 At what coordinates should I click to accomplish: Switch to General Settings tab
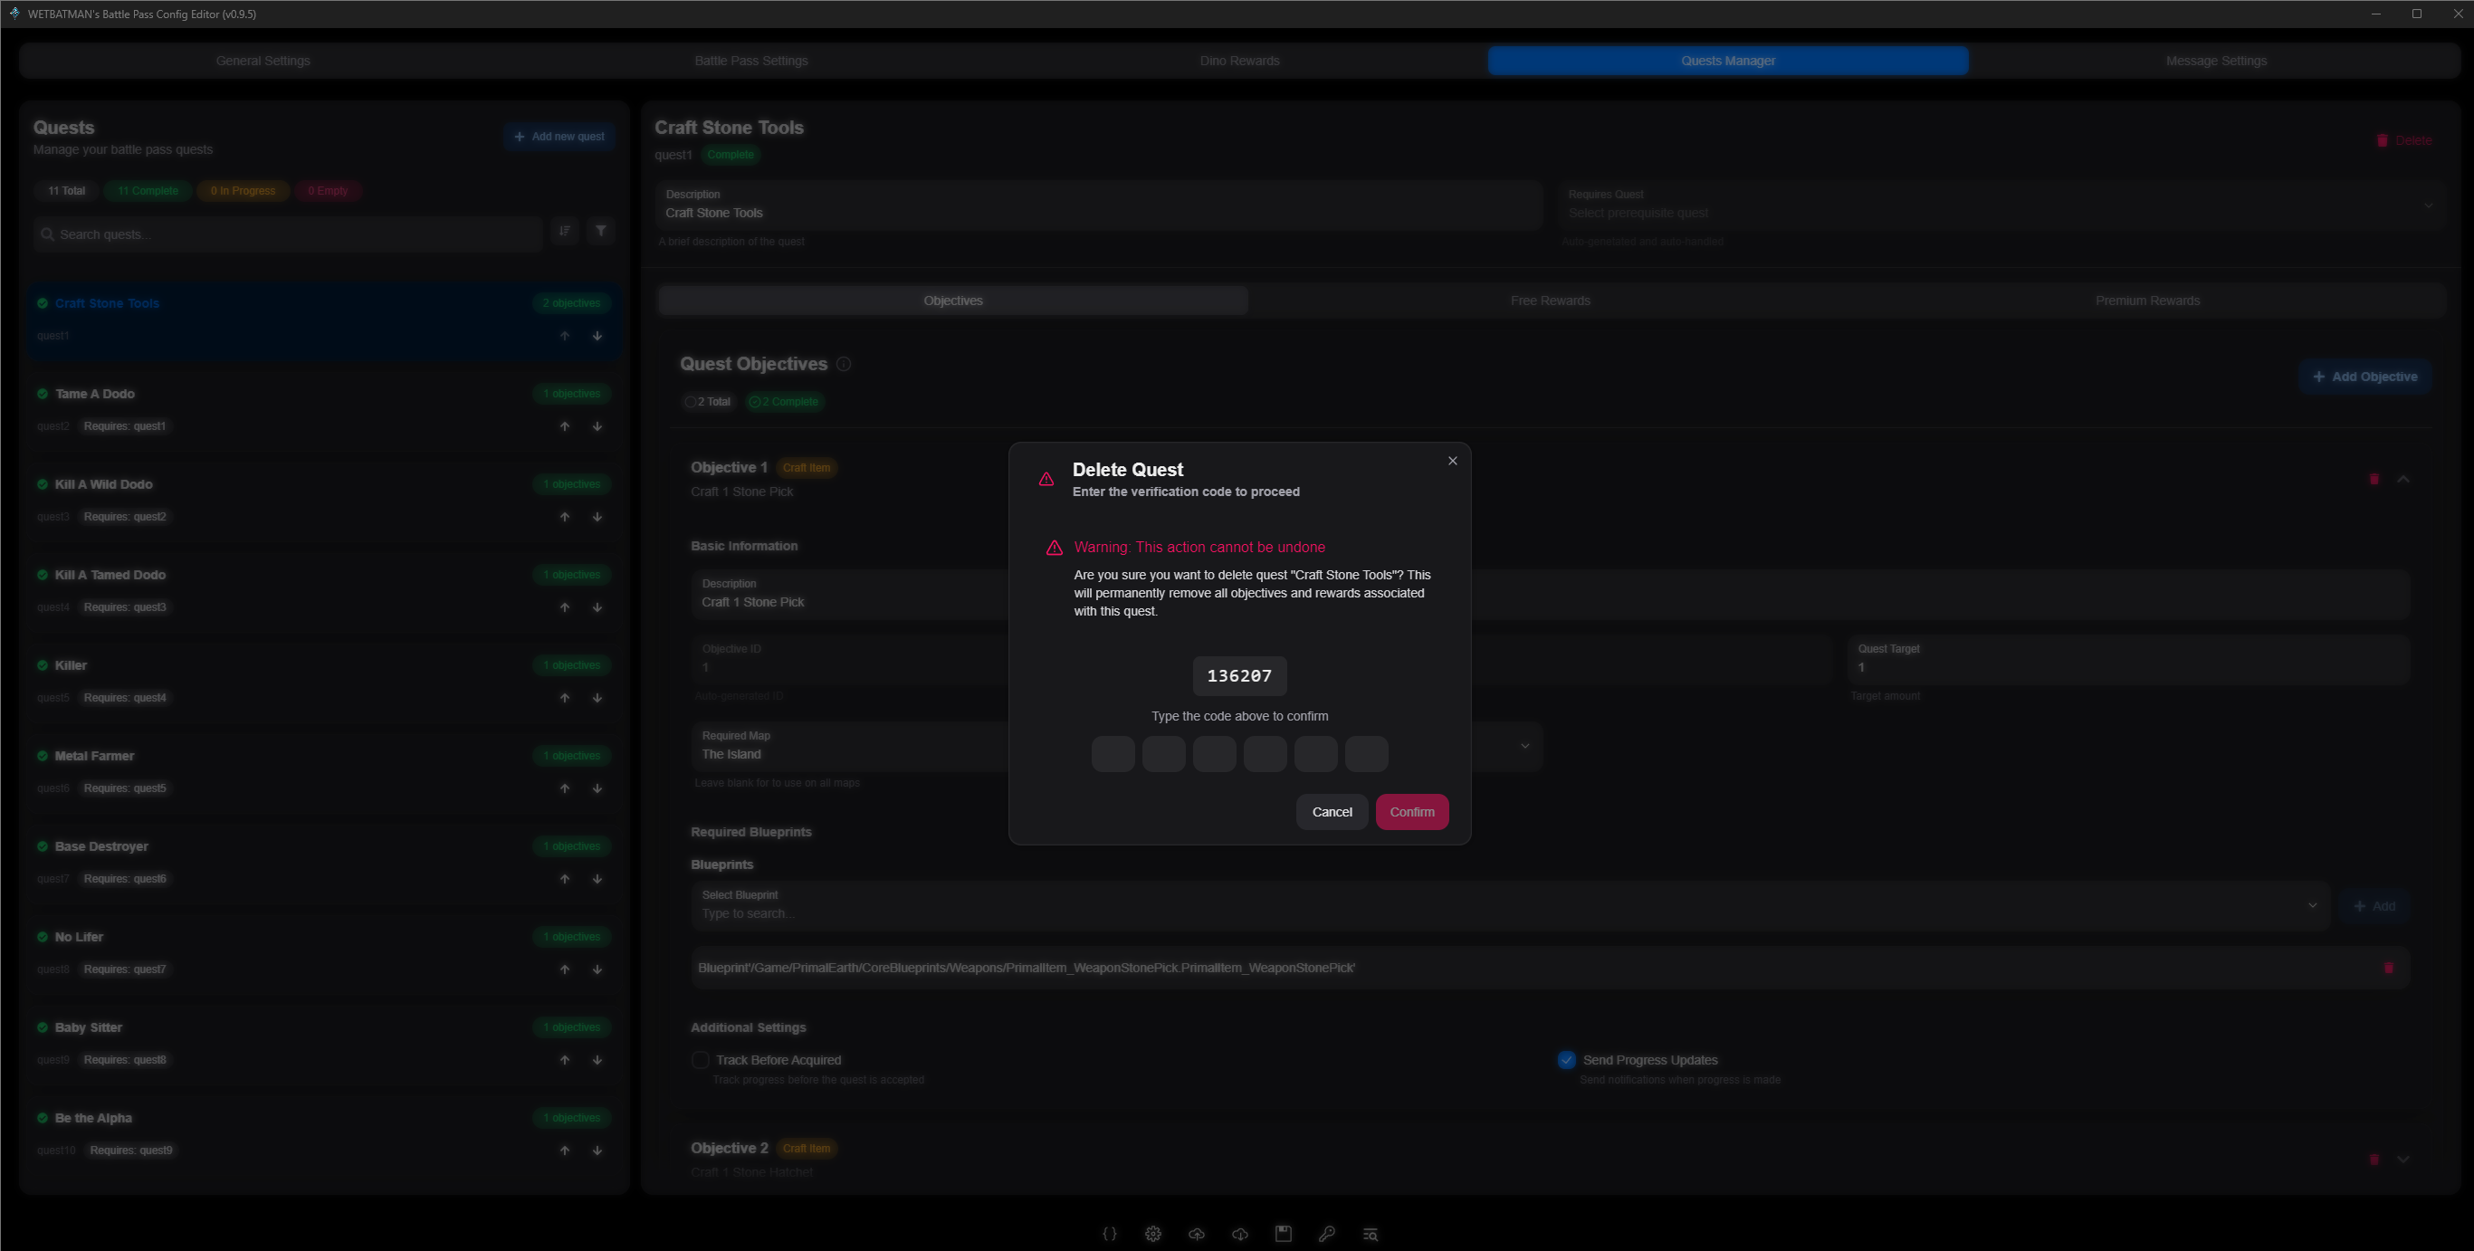[x=263, y=61]
